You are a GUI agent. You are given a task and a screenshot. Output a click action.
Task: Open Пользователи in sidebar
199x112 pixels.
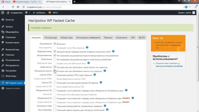tap(12, 60)
